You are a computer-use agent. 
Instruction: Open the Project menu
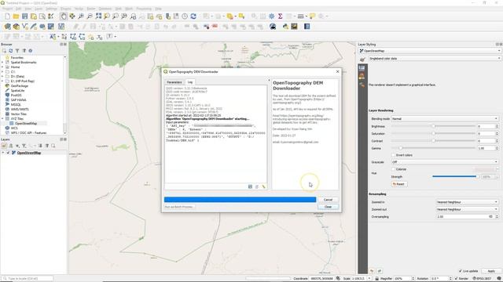[x=7, y=9]
